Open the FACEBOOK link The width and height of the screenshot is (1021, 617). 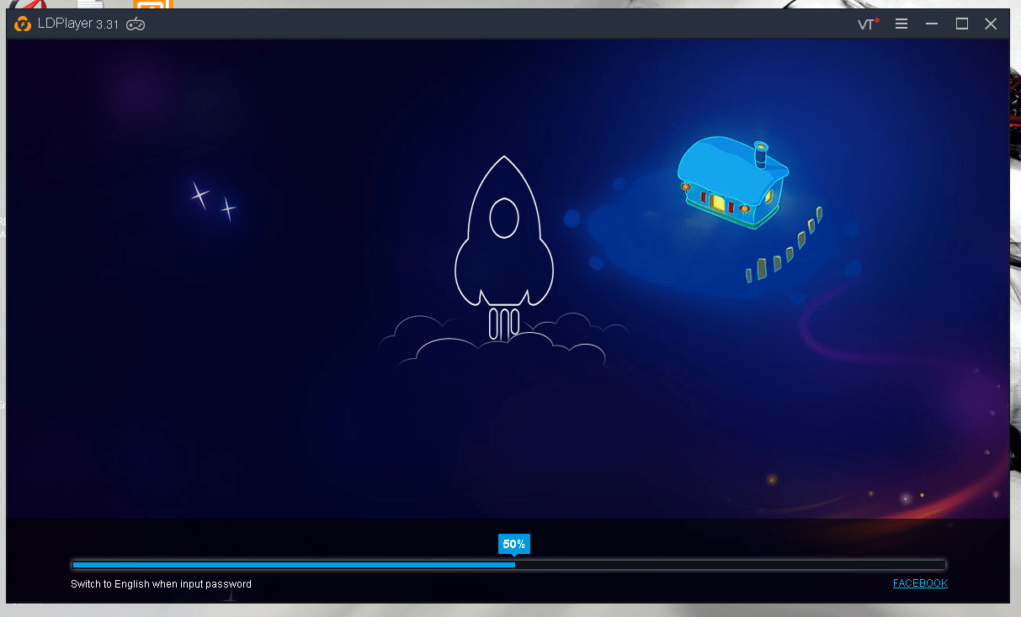click(x=920, y=583)
